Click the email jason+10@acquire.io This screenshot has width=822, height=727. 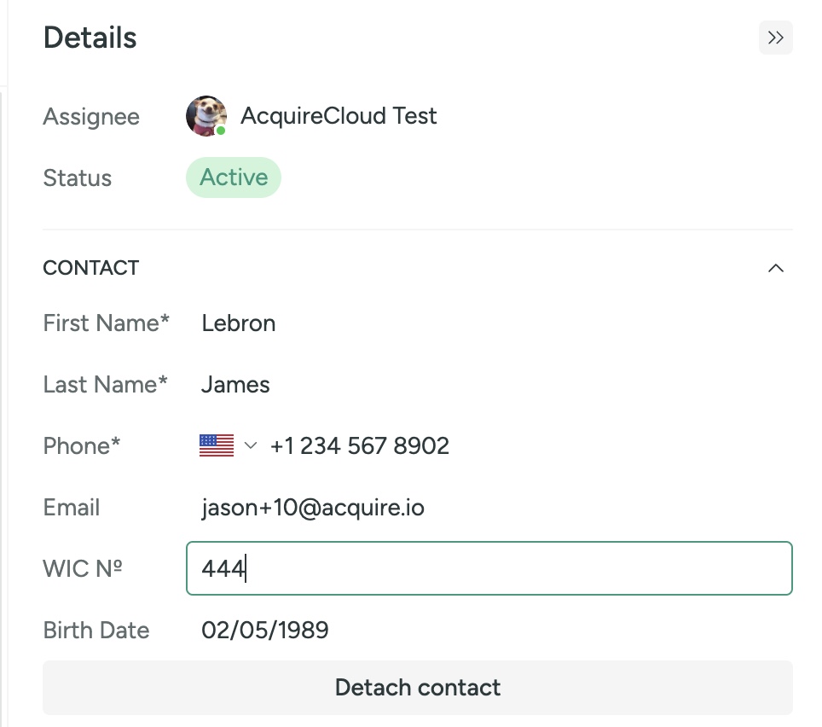313,508
